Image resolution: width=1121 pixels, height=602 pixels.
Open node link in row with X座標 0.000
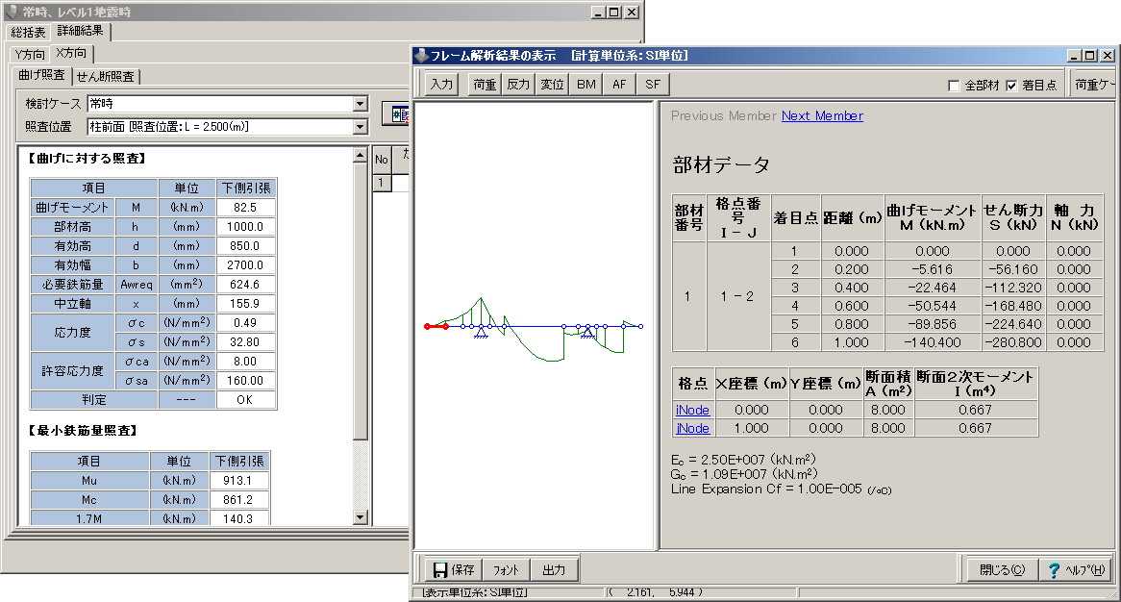coord(693,410)
